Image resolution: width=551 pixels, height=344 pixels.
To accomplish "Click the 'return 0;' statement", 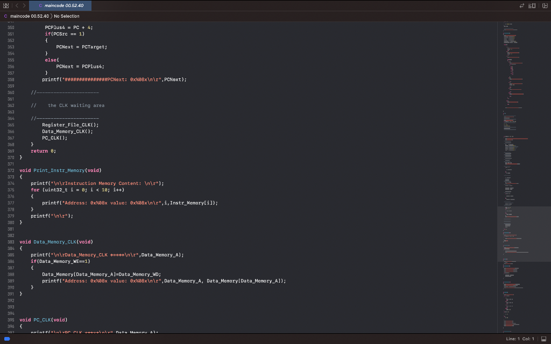I will pyautogui.click(x=43, y=151).
